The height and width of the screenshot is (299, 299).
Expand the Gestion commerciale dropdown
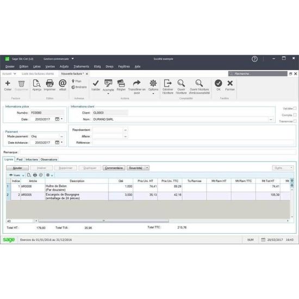coord(73,59)
